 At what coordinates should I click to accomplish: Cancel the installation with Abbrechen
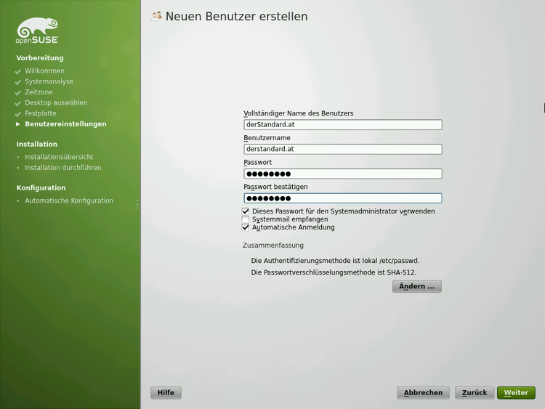click(423, 393)
